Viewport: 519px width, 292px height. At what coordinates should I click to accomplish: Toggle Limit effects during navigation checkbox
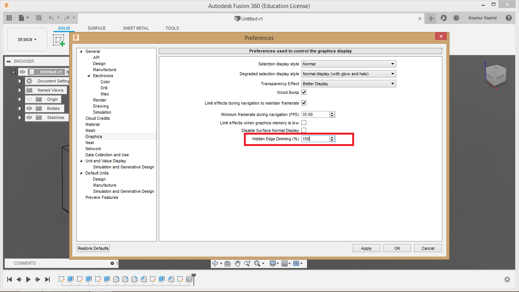pos(304,103)
